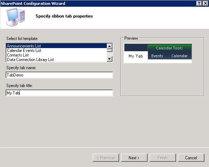Close the SharePoint Configuration Wizard window
Viewport: 209px width, 167px height.
point(205,3)
